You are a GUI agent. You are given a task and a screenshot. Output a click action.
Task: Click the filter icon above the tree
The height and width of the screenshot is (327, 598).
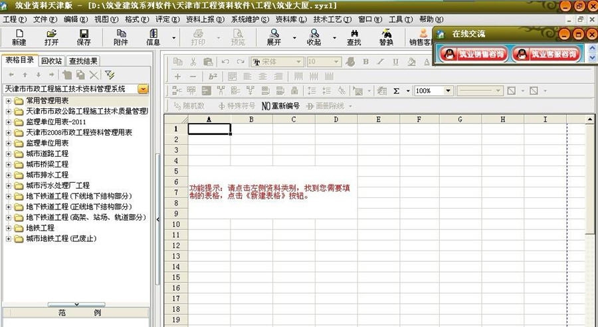click(110, 75)
